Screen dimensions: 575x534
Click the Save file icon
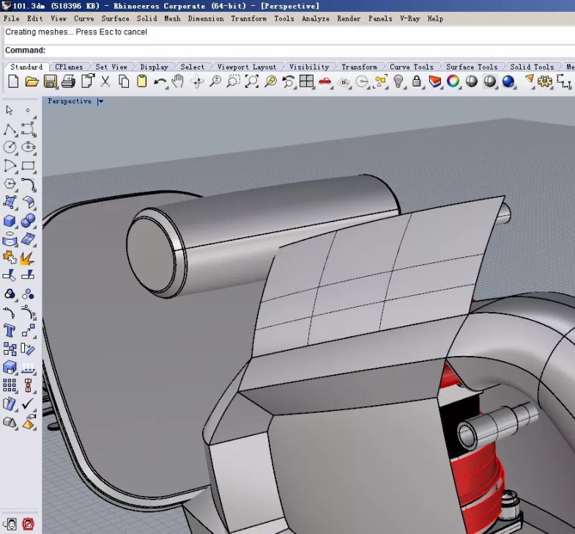[x=51, y=81]
